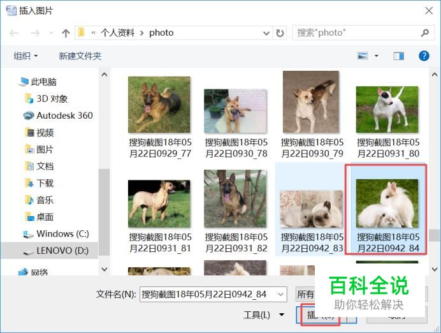Toggle the preview pane
Screen dimensions: 441x333
pyautogui.click(x=398, y=56)
